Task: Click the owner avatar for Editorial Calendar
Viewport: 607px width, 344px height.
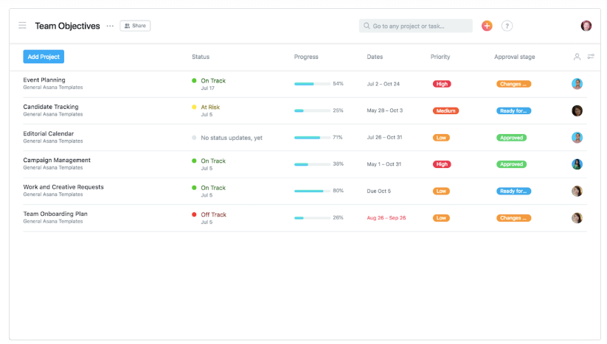Action: pos(577,138)
